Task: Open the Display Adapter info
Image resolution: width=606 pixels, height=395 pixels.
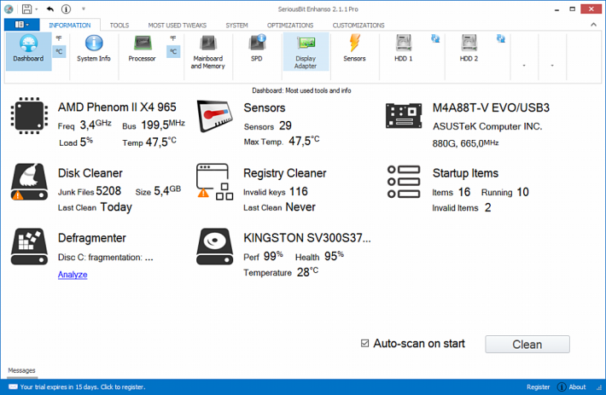Action: tap(306, 52)
